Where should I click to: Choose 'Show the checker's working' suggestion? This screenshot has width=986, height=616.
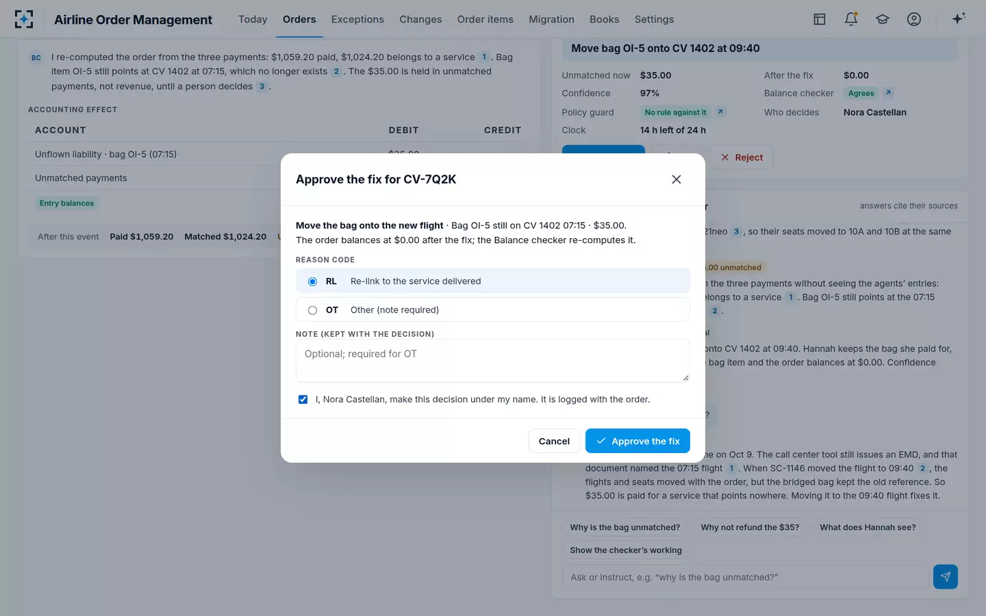(x=626, y=550)
